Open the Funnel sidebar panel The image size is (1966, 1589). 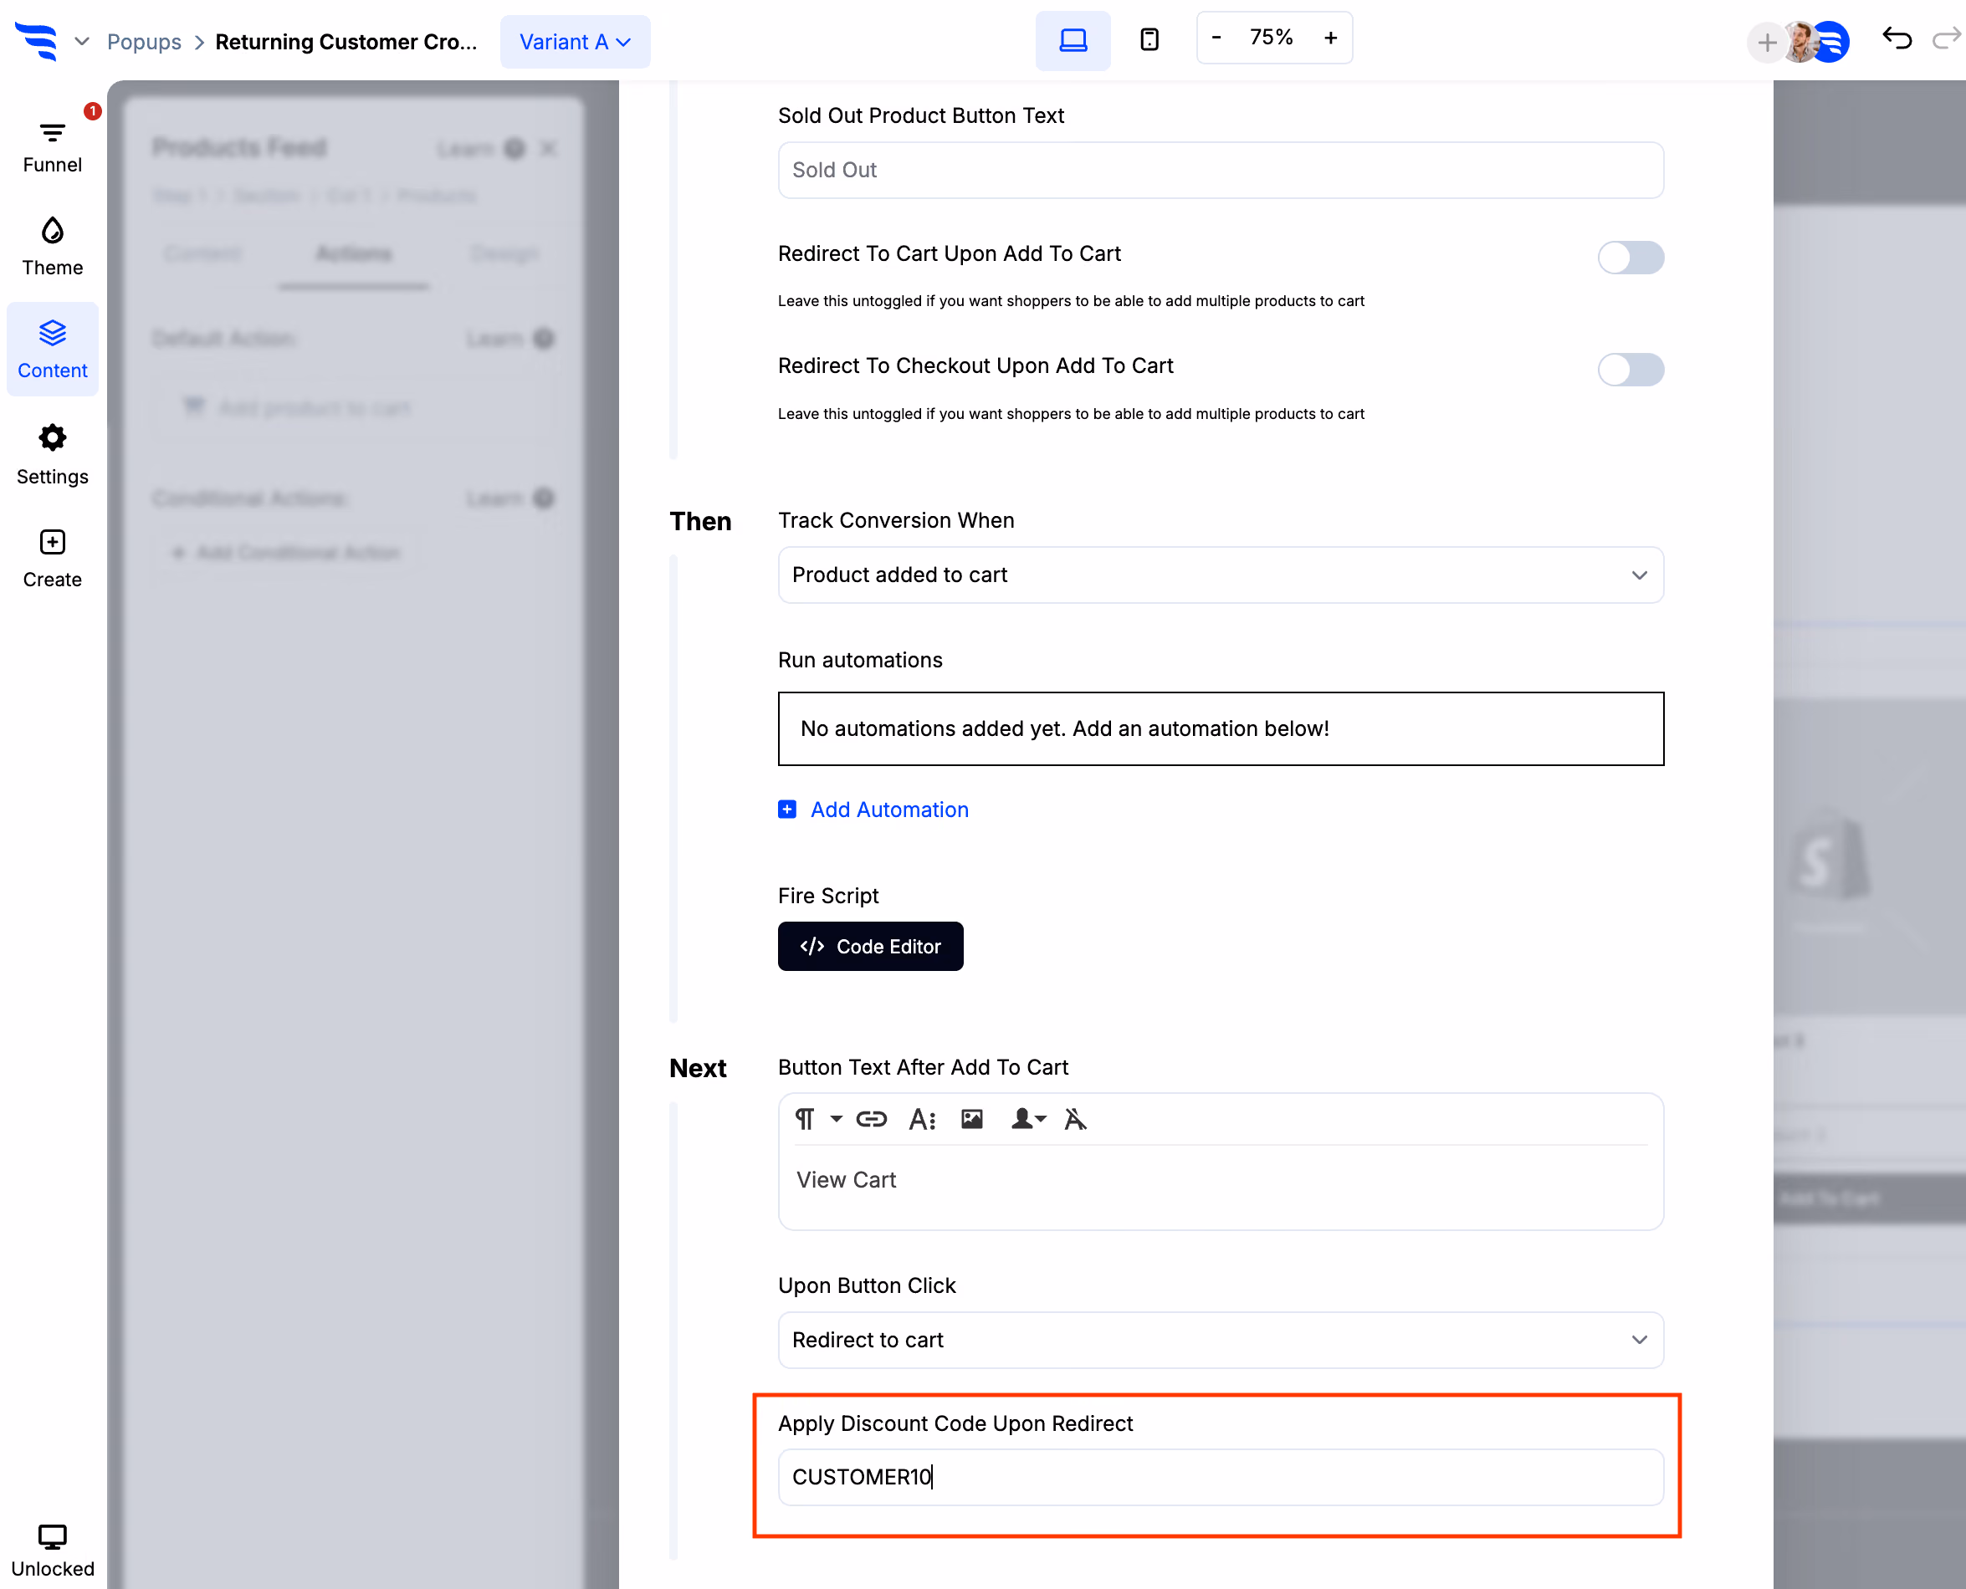[x=52, y=147]
